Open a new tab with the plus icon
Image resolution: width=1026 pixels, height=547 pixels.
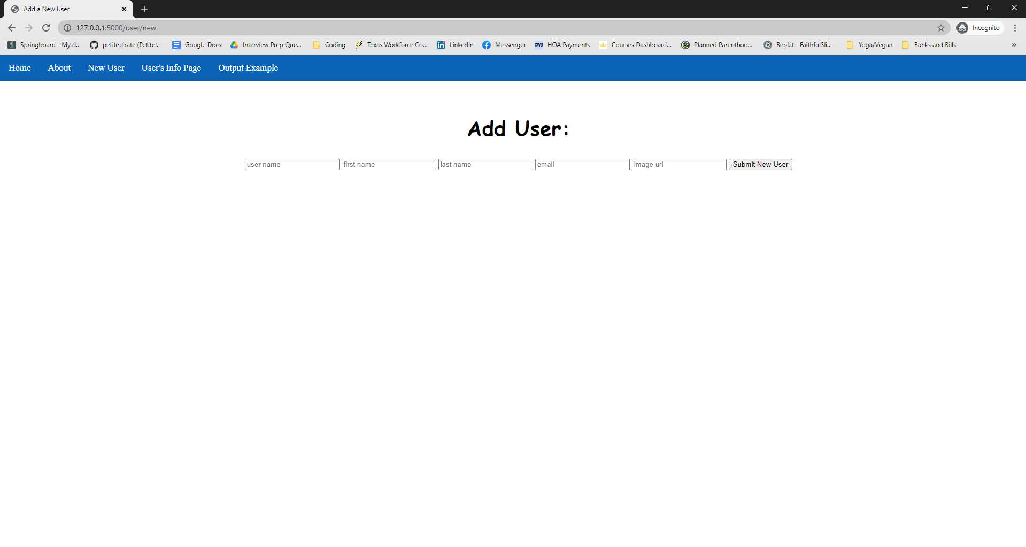(x=144, y=9)
